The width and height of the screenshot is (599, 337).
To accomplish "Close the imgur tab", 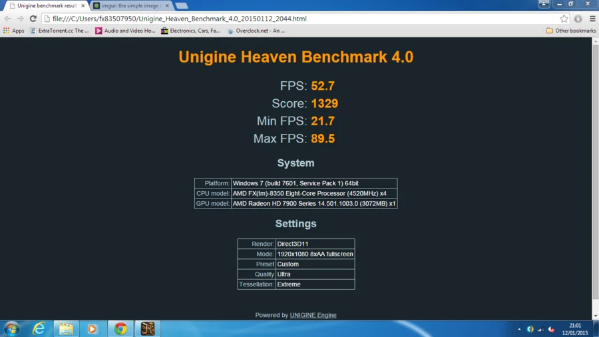I will [167, 6].
